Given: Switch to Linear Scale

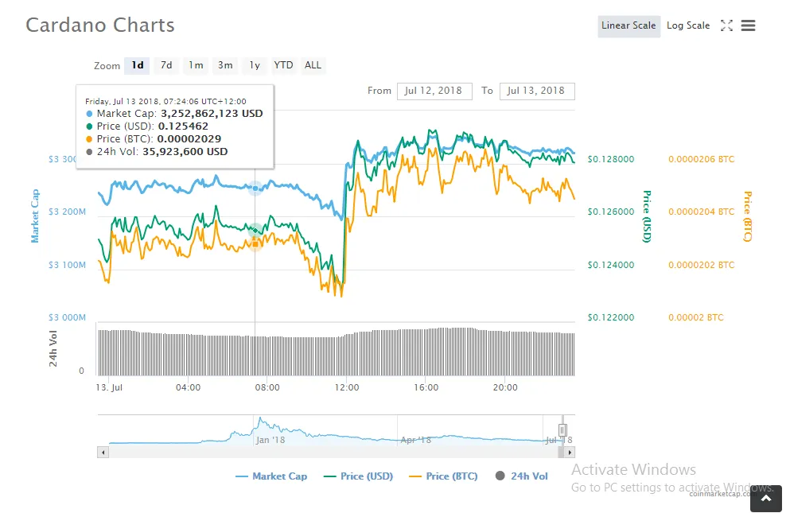Looking at the screenshot, I should tap(628, 25).
